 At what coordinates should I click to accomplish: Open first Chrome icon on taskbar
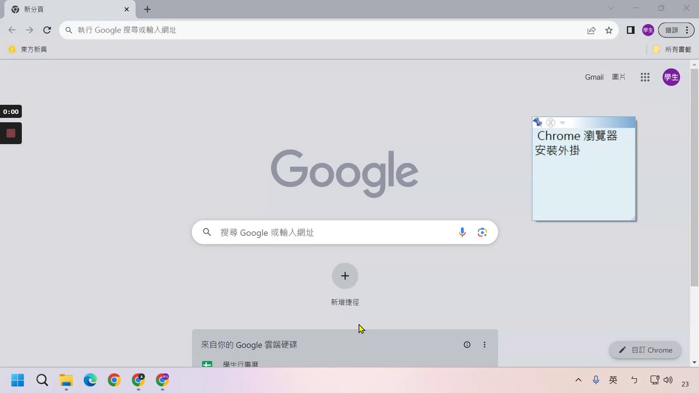pos(114,380)
